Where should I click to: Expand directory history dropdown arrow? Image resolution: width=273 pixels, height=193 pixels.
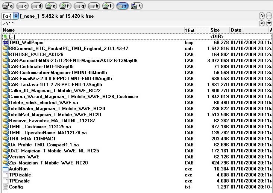click(x=269, y=23)
